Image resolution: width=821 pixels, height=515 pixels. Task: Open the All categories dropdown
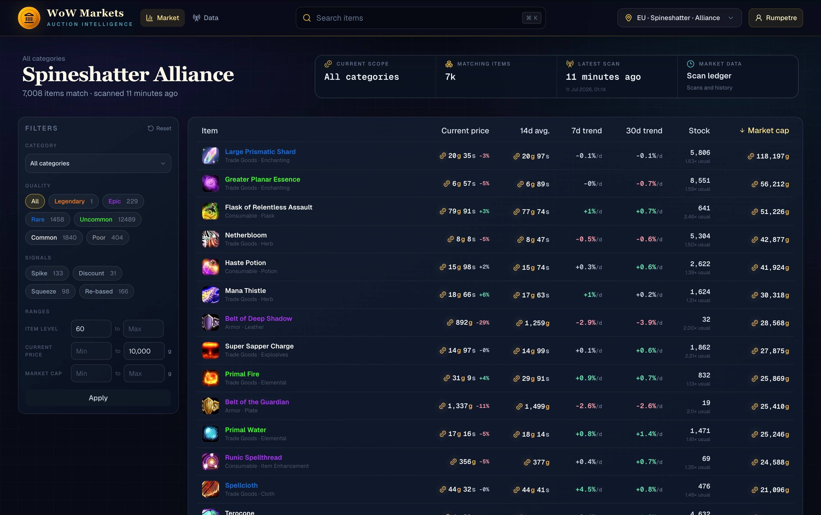(x=98, y=163)
